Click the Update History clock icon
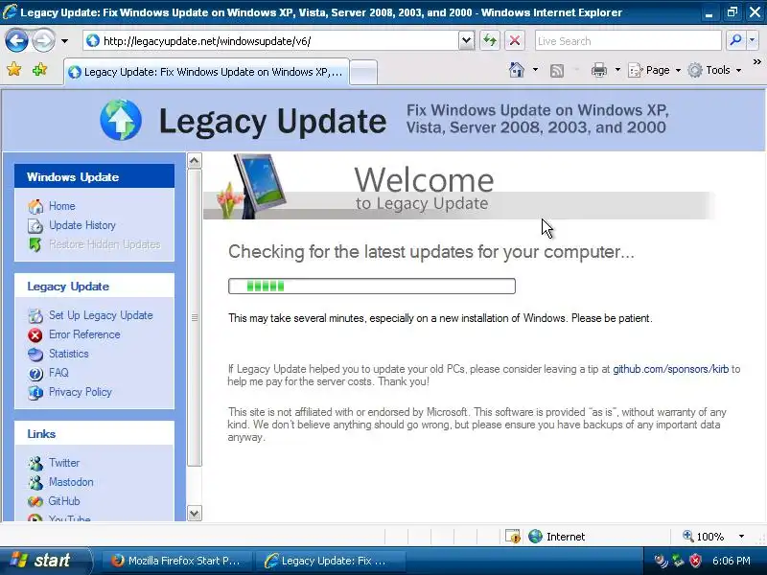767x575 pixels. click(x=35, y=225)
